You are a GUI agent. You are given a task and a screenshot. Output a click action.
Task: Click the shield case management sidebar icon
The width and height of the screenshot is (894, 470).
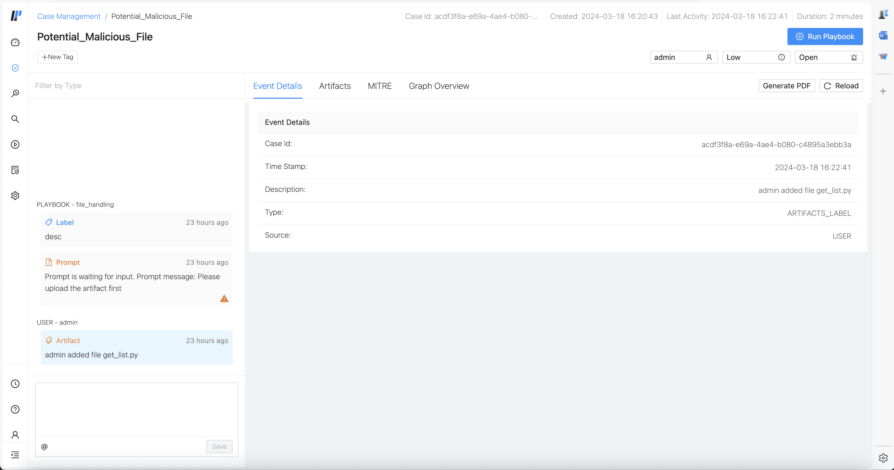point(15,68)
